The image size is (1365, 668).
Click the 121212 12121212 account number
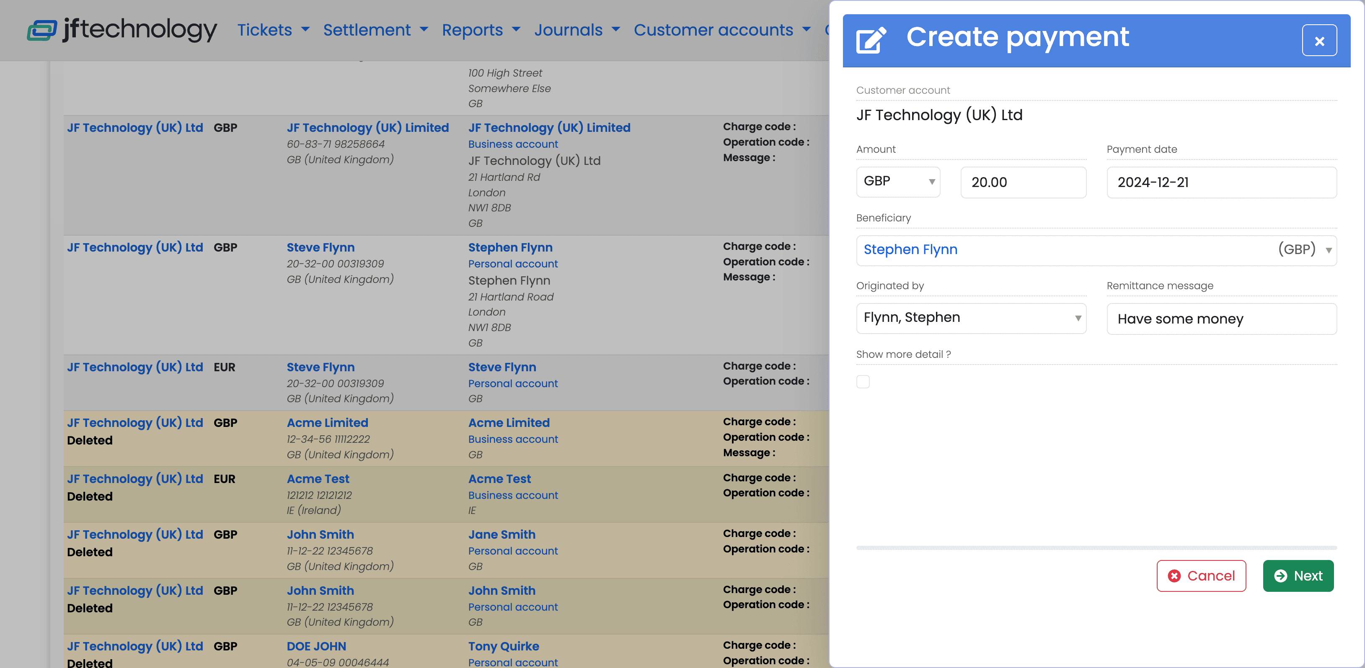(319, 495)
